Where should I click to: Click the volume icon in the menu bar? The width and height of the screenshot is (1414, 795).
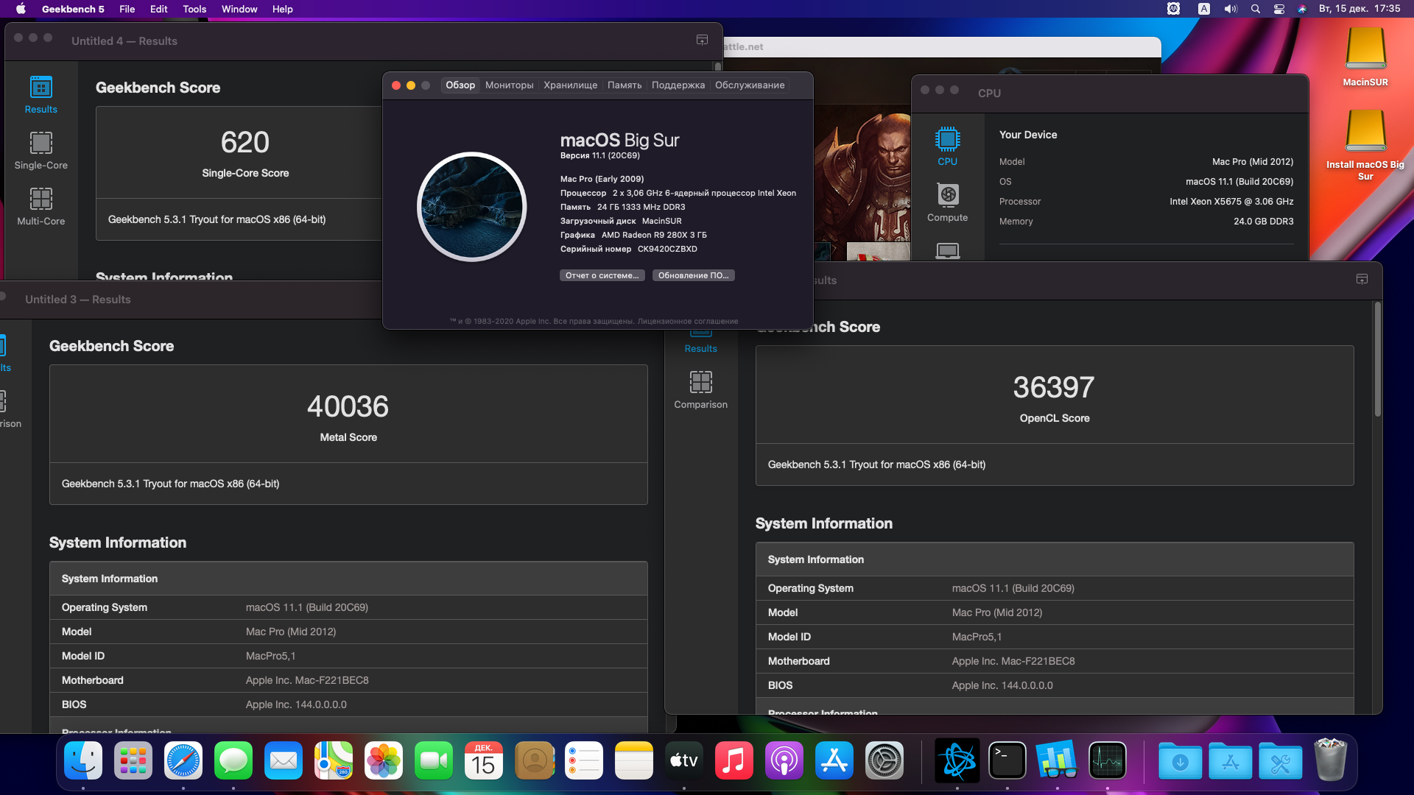tap(1231, 9)
